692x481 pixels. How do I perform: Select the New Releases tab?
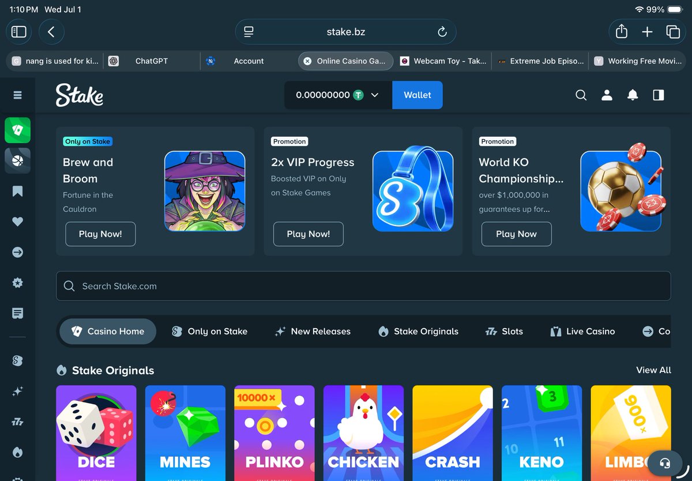[x=313, y=331]
